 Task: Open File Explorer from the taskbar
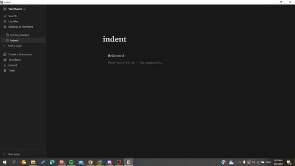tap(33, 162)
